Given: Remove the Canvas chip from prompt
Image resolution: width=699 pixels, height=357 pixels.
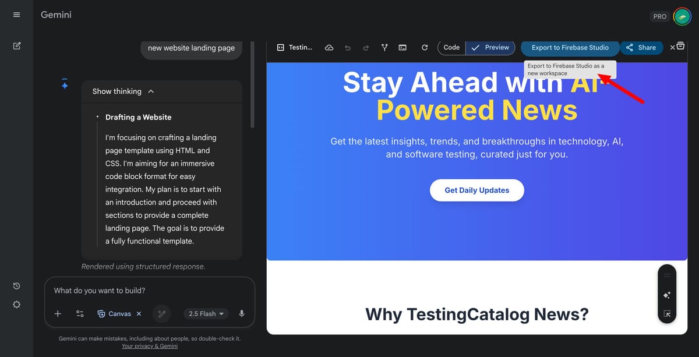Looking at the screenshot, I should click(139, 314).
